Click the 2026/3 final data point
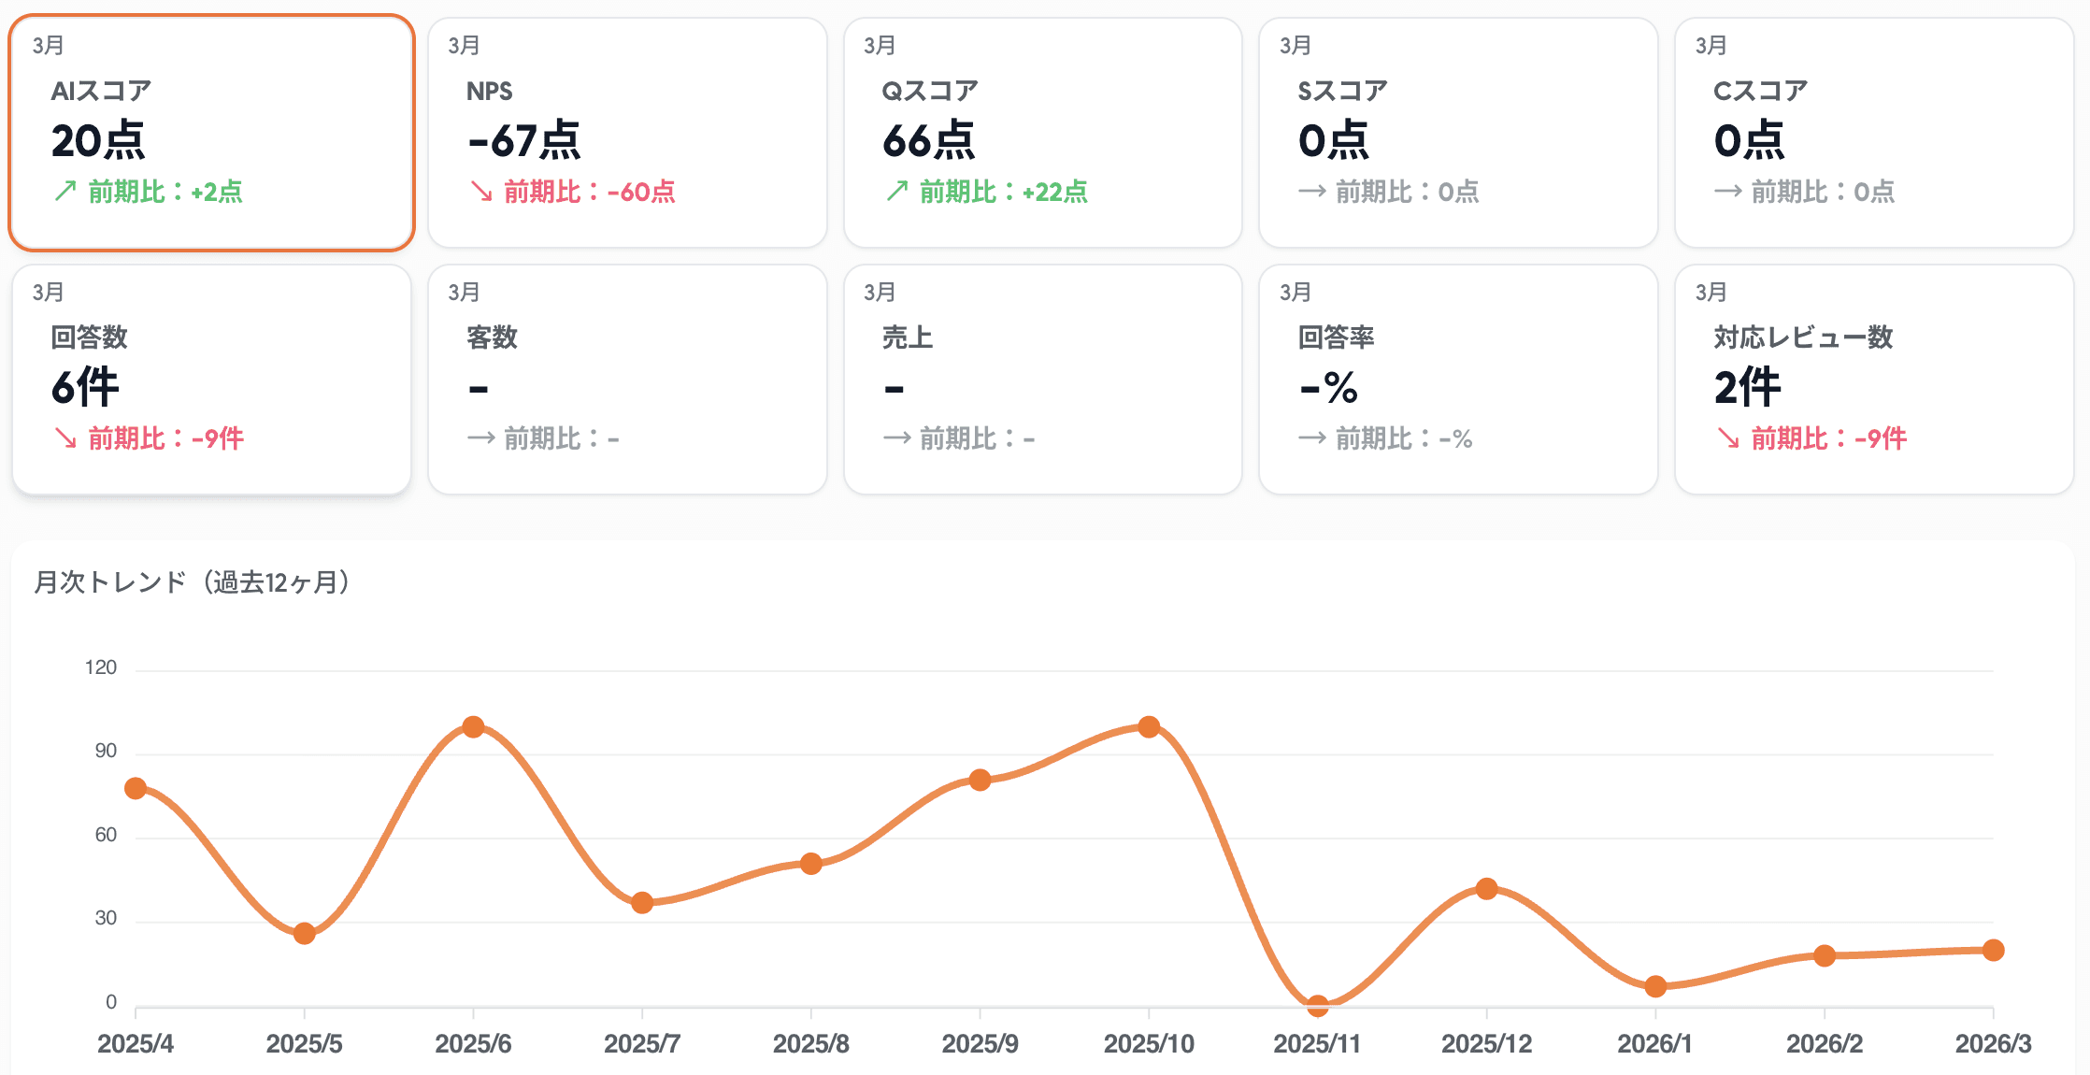The image size is (2090, 1075). click(1993, 950)
